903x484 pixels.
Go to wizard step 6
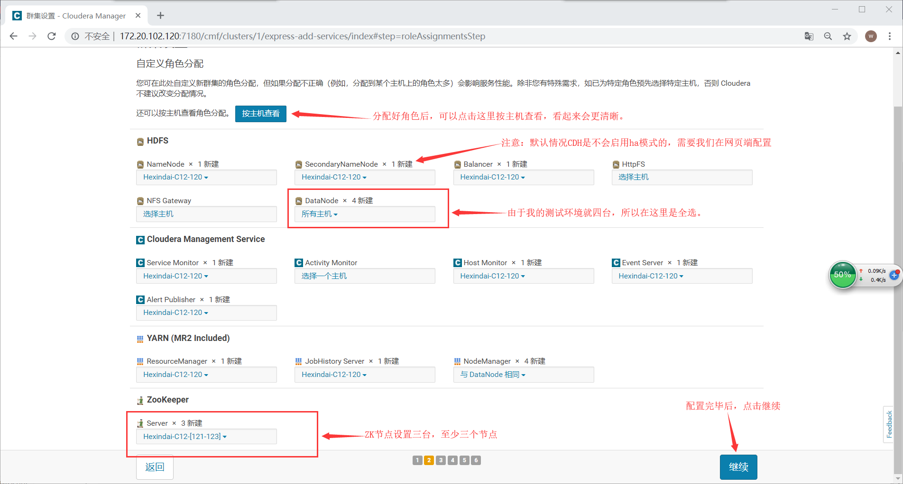pos(476,460)
